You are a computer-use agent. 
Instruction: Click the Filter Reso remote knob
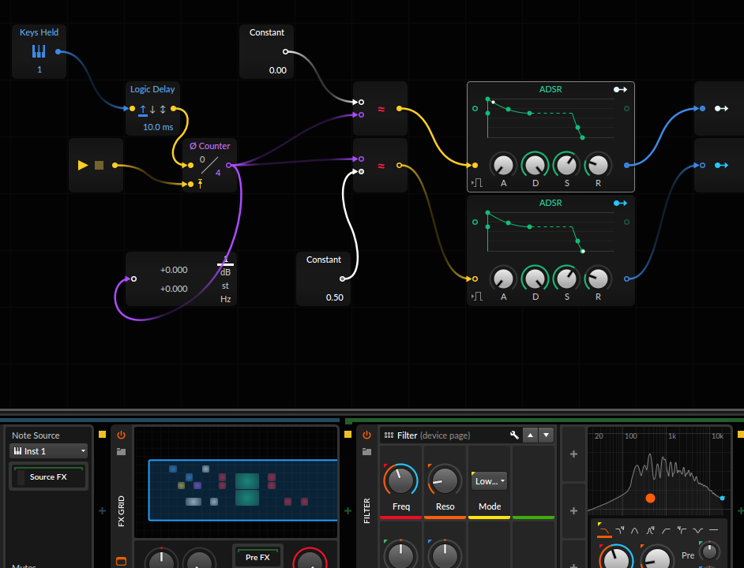(445, 480)
